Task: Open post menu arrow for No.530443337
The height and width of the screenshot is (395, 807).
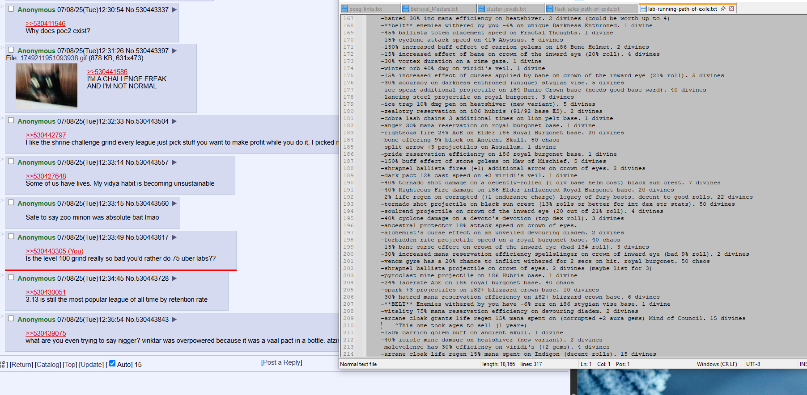Action: (x=174, y=10)
